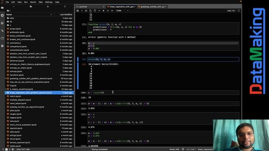Select arithmetic.ipynb in file browser

coord(40,32)
